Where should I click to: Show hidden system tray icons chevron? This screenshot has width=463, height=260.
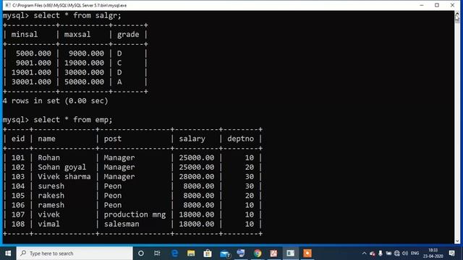pyautogui.click(x=364, y=253)
